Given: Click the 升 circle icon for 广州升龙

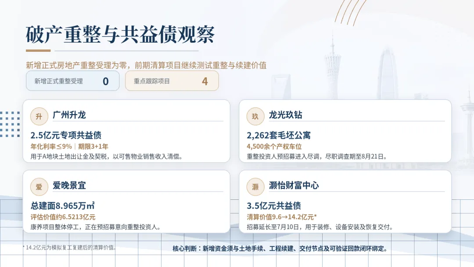Looking at the screenshot, I should click(39, 116).
